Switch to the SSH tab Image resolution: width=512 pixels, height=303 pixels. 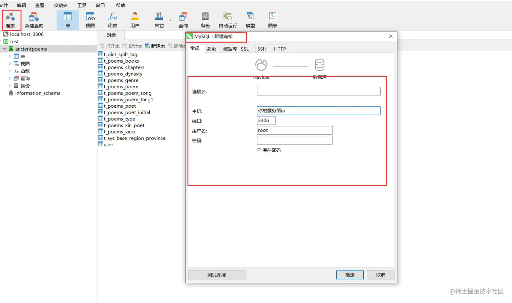[262, 49]
